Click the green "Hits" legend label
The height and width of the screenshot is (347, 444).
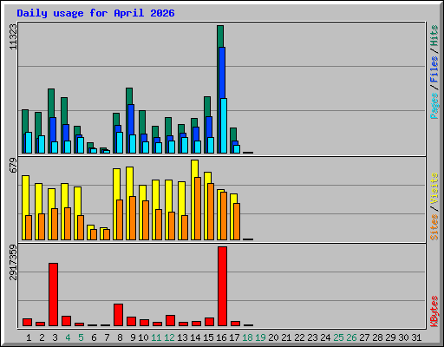[x=434, y=36]
